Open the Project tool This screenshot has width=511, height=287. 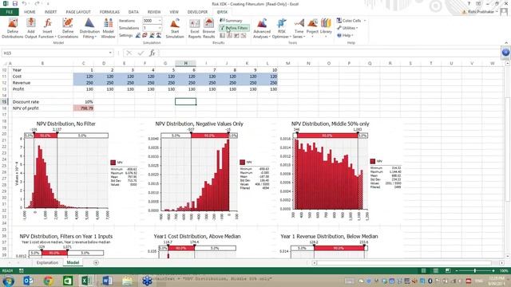(312, 28)
